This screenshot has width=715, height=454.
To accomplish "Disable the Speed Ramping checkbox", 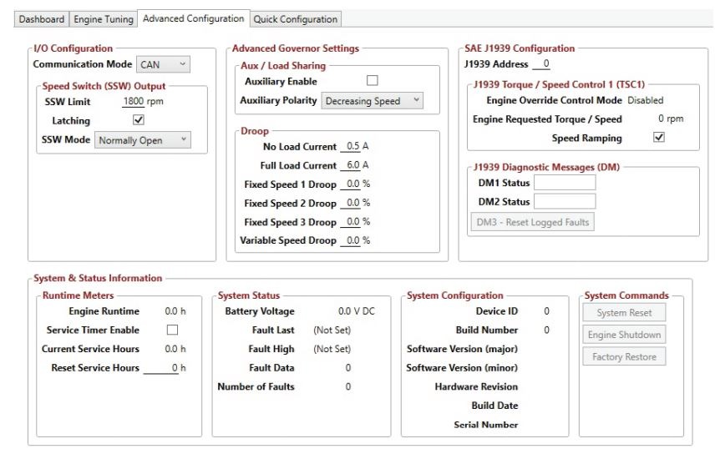I will click(x=659, y=138).
